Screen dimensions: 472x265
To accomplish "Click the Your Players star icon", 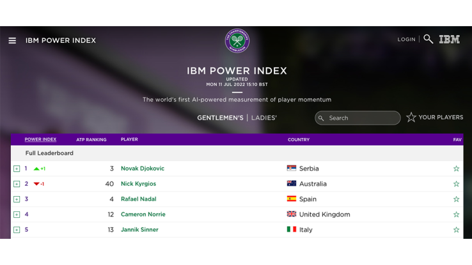I will [x=411, y=117].
